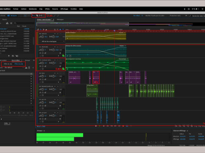Click the Effets de piste button

[19, 64]
